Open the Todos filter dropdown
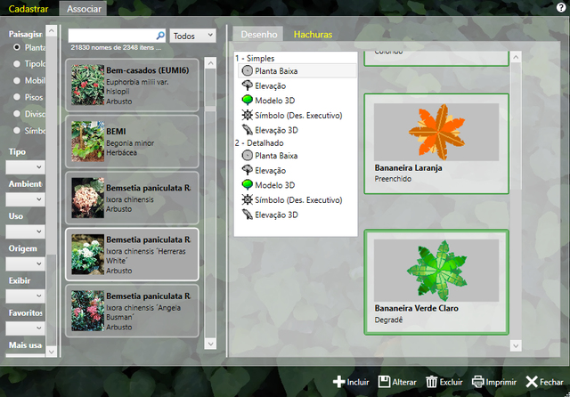 (192, 35)
